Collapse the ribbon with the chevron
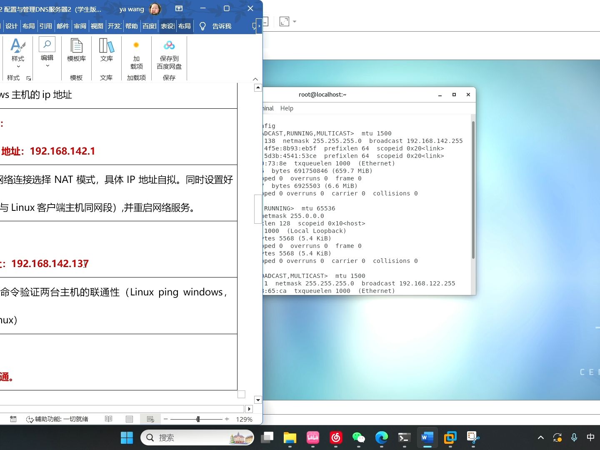The width and height of the screenshot is (600, 450). (x=255, y=79)
